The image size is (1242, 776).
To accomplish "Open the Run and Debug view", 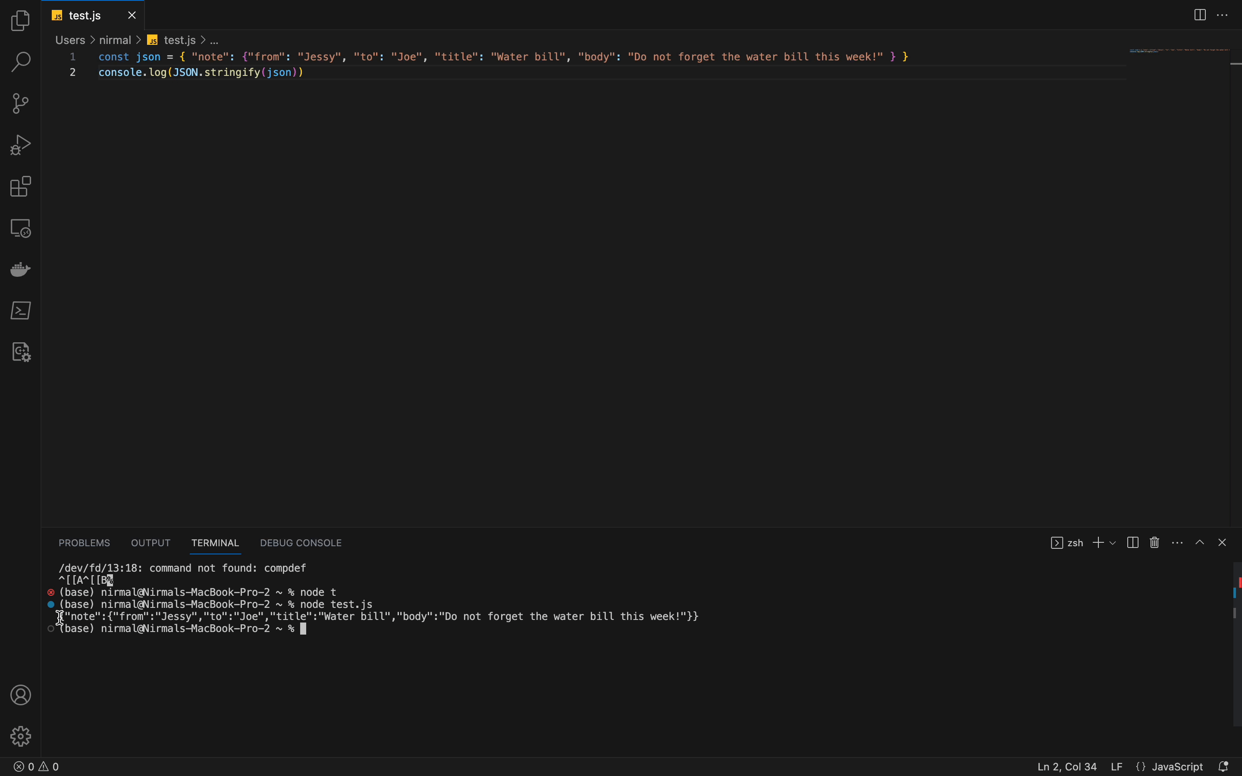I will coord(21,145).
